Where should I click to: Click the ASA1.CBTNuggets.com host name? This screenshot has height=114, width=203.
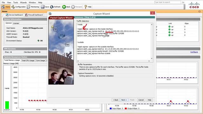tap(33, 28)
